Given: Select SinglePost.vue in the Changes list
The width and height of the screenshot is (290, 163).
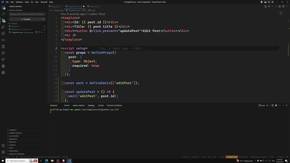Looking at the screenshot, I should click(x=17, y=32).
